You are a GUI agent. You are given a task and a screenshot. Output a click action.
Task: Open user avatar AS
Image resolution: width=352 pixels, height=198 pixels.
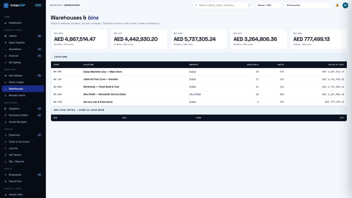coord(345,5)
